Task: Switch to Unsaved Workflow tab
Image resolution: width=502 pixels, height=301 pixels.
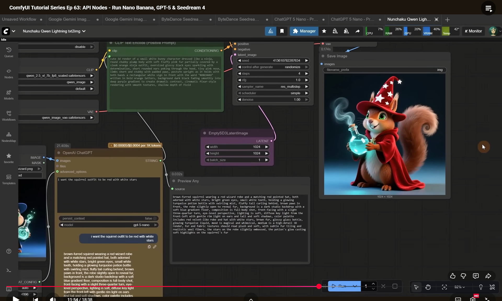Action: coord(19,19)
